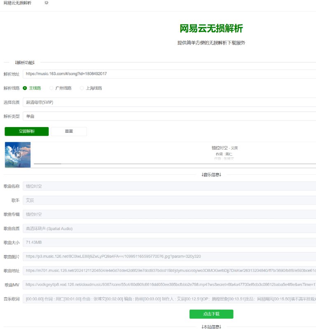Click the lyric line 作词 : 周仁 in the player
This screenshot has width=316, height=329.
[x=224, y=154]
